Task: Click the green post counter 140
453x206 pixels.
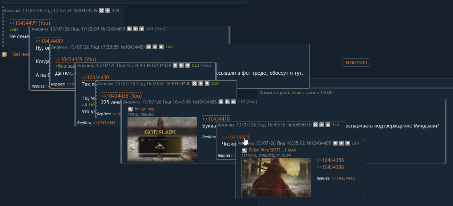Action: [x=169, y=47]
